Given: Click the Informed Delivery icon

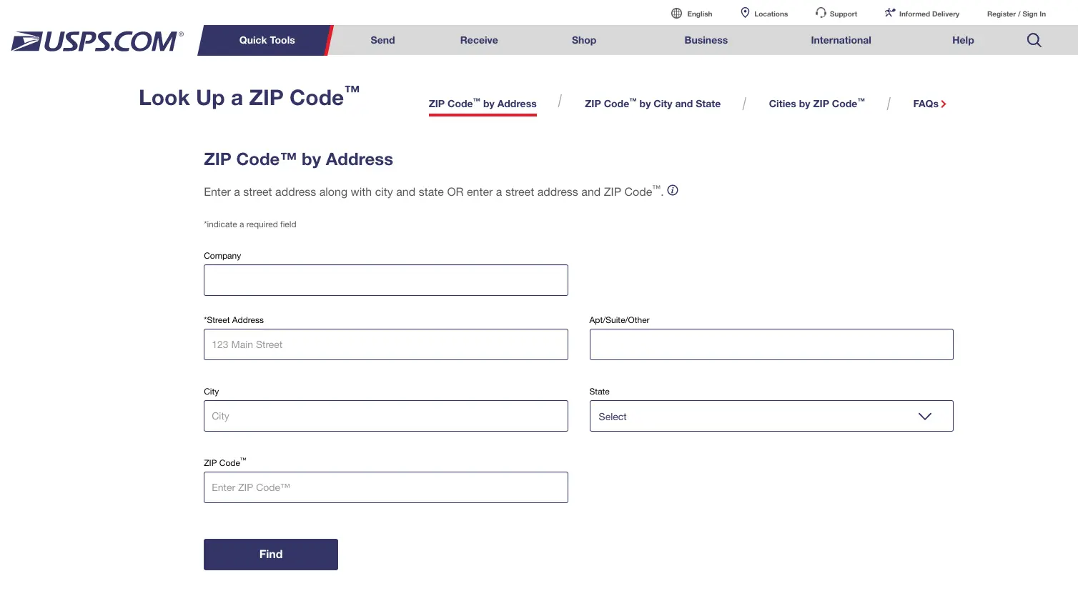Looking at the screenshot, I should (x=890, y=13).
